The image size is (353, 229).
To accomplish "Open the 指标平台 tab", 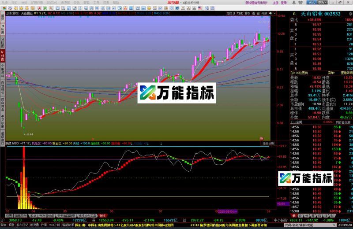I will point(20,216).
